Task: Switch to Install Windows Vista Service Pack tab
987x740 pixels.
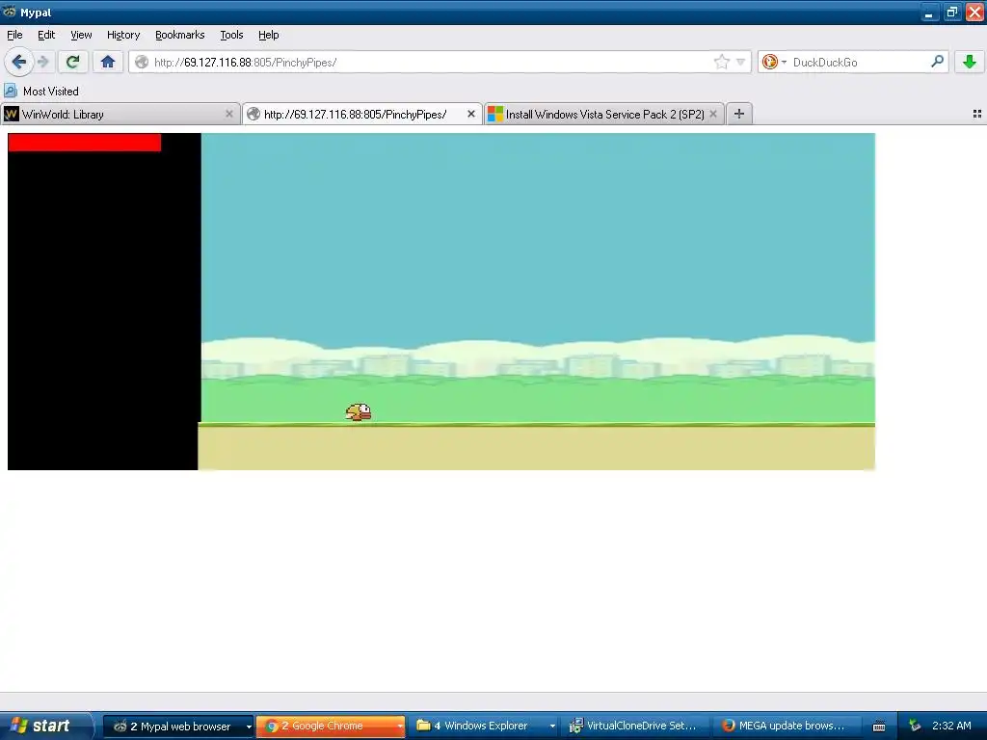Action: [x=604, y=114]
